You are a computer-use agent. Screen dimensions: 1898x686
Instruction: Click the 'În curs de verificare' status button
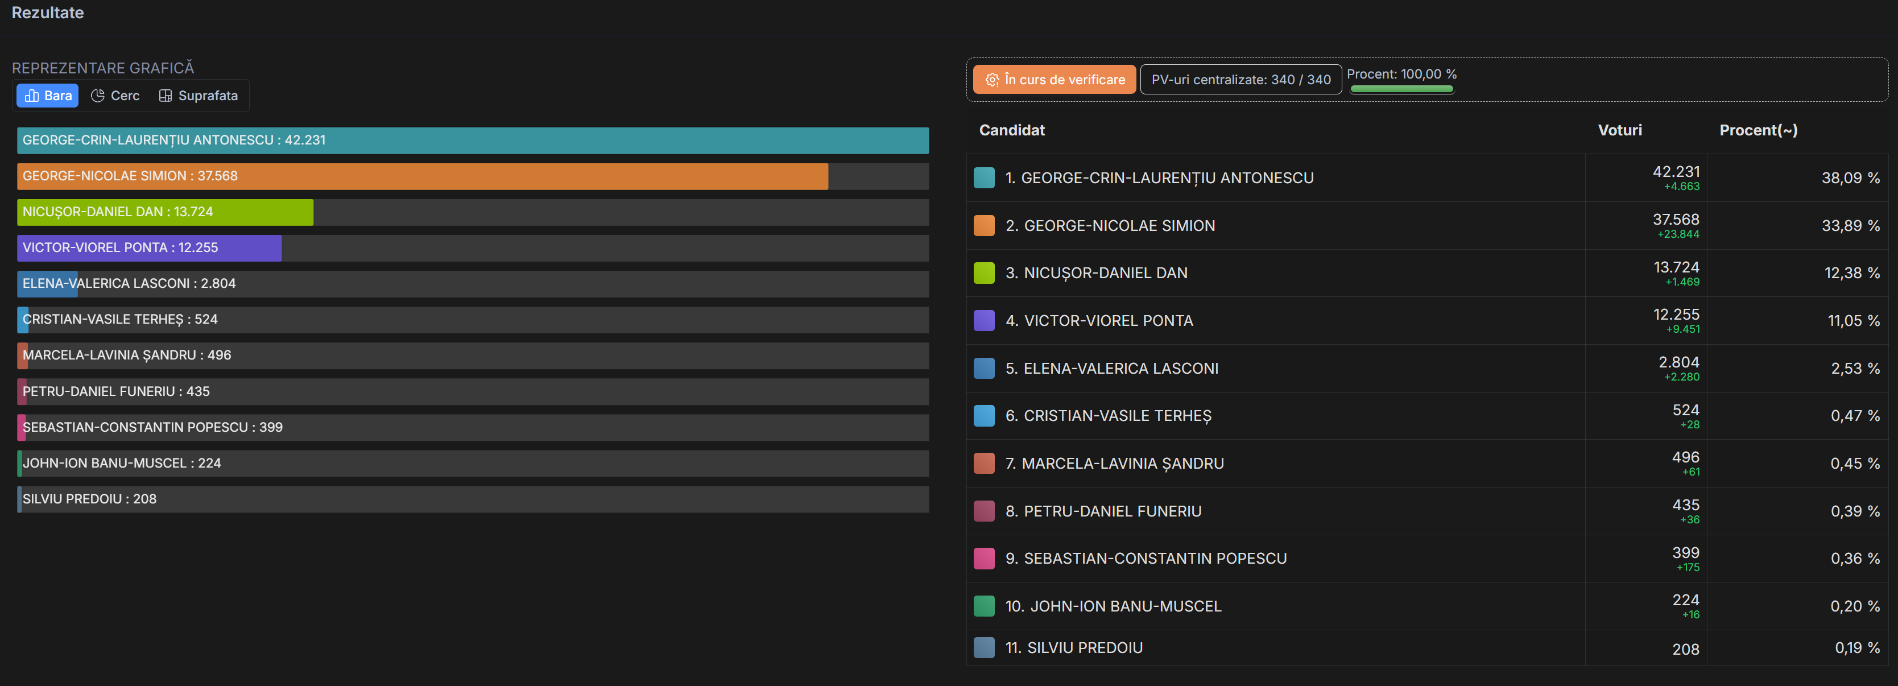tap(1055, 80)
